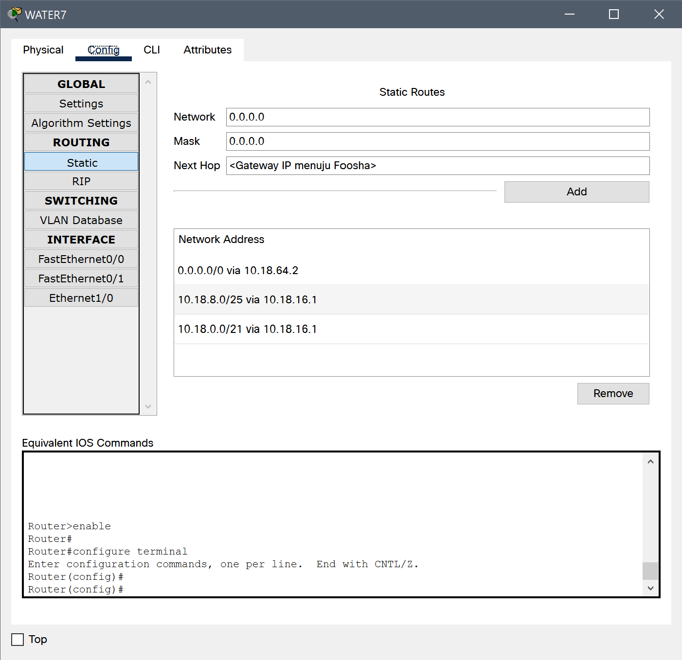Configure interface FastEthernet0/0
The image size is (682, 660).
click(81, 259)
